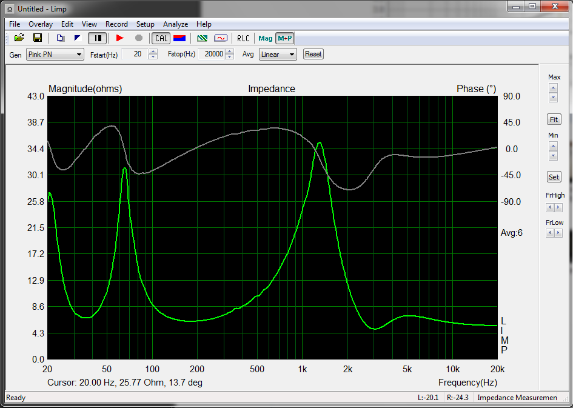Click the 'R:-24.3' status bar level
Screen dimensions: 573x408
[x=458, y=398]
